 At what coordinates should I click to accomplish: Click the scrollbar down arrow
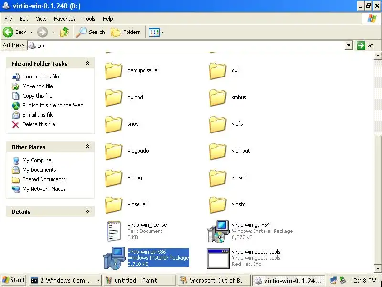[x=377, y=268]
